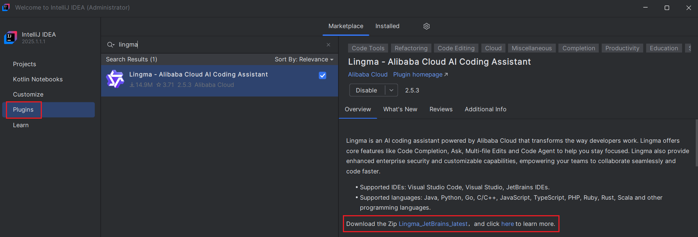This screenshot has width=698, height=237.
Task: Click the search magnifier icon
Action: (x=111, y=45)
